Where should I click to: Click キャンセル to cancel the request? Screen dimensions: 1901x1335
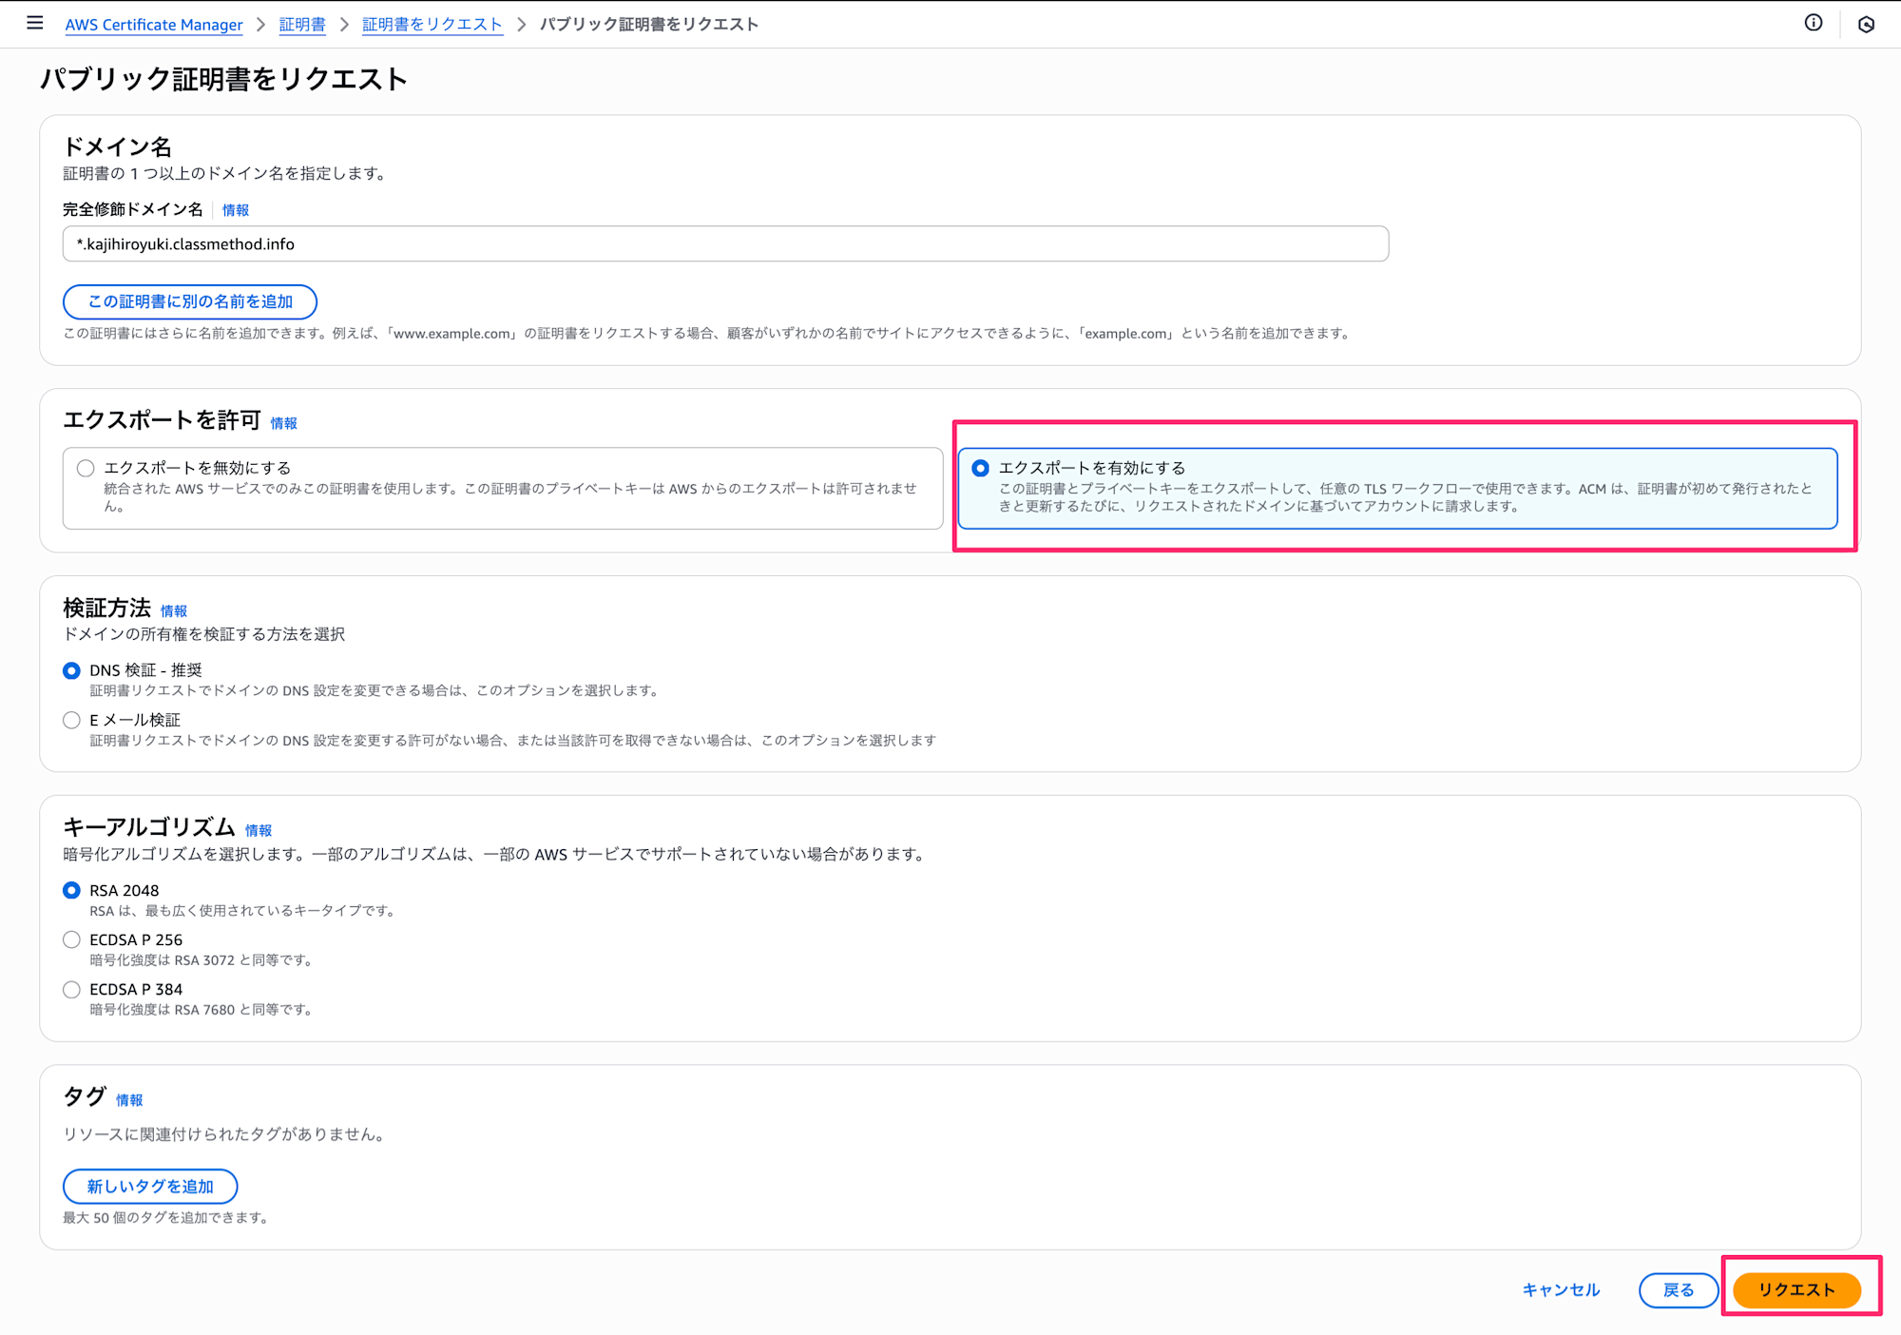click(x=1561, y=1290)
